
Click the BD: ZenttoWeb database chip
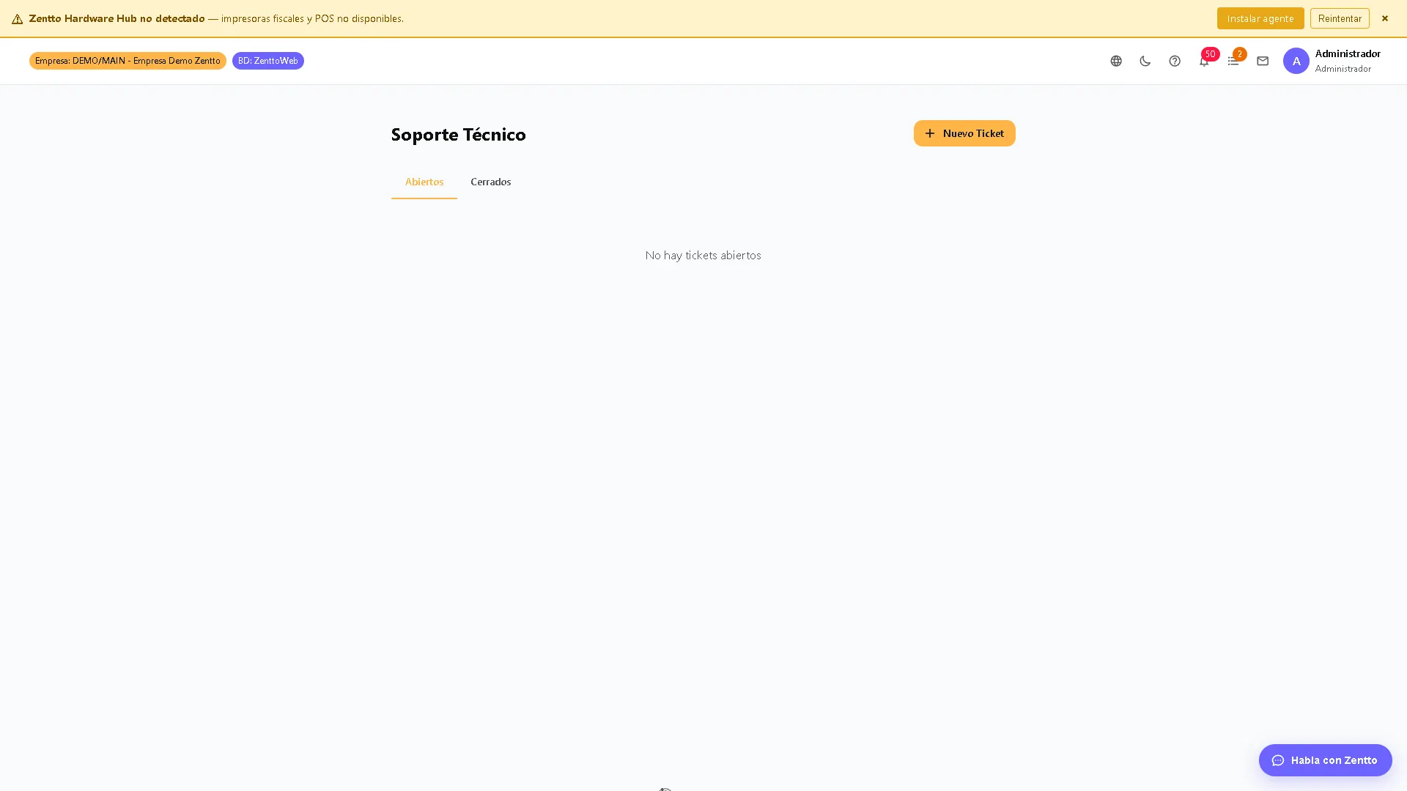tap(268, 61)
